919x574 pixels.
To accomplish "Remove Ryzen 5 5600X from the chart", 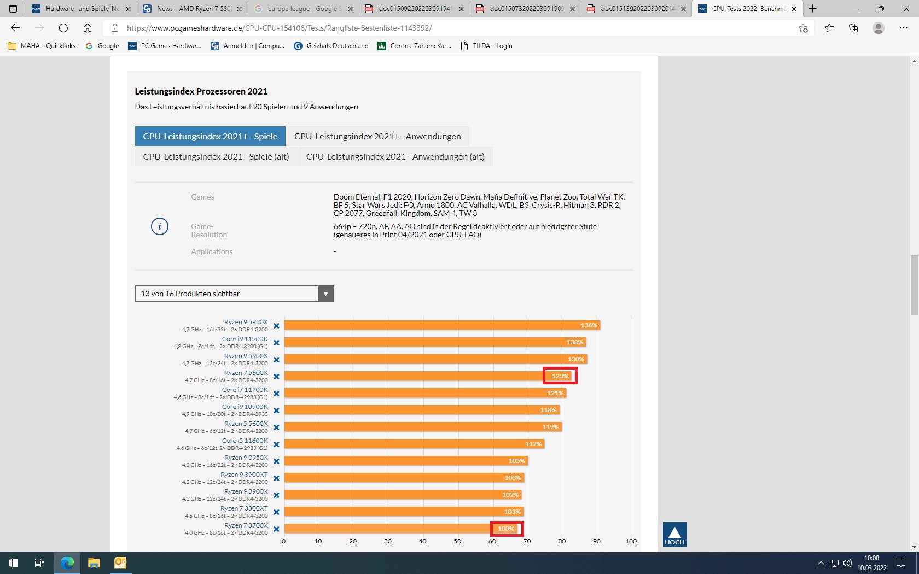I will [x=276, y=427].
